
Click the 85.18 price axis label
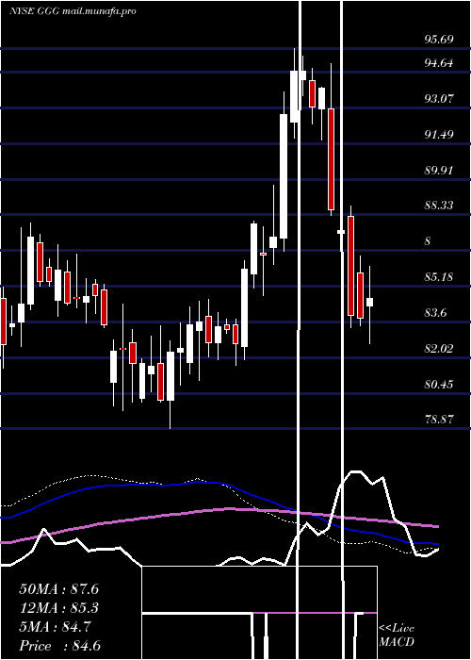click(x=439, y=277)
